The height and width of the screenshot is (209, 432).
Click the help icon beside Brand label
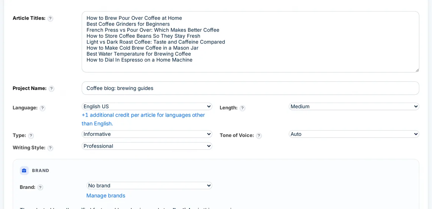(40, 187)
